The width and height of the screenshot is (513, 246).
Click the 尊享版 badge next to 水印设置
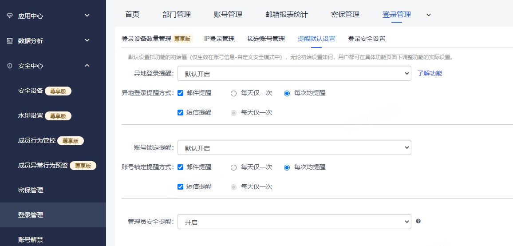click(58, 116)
